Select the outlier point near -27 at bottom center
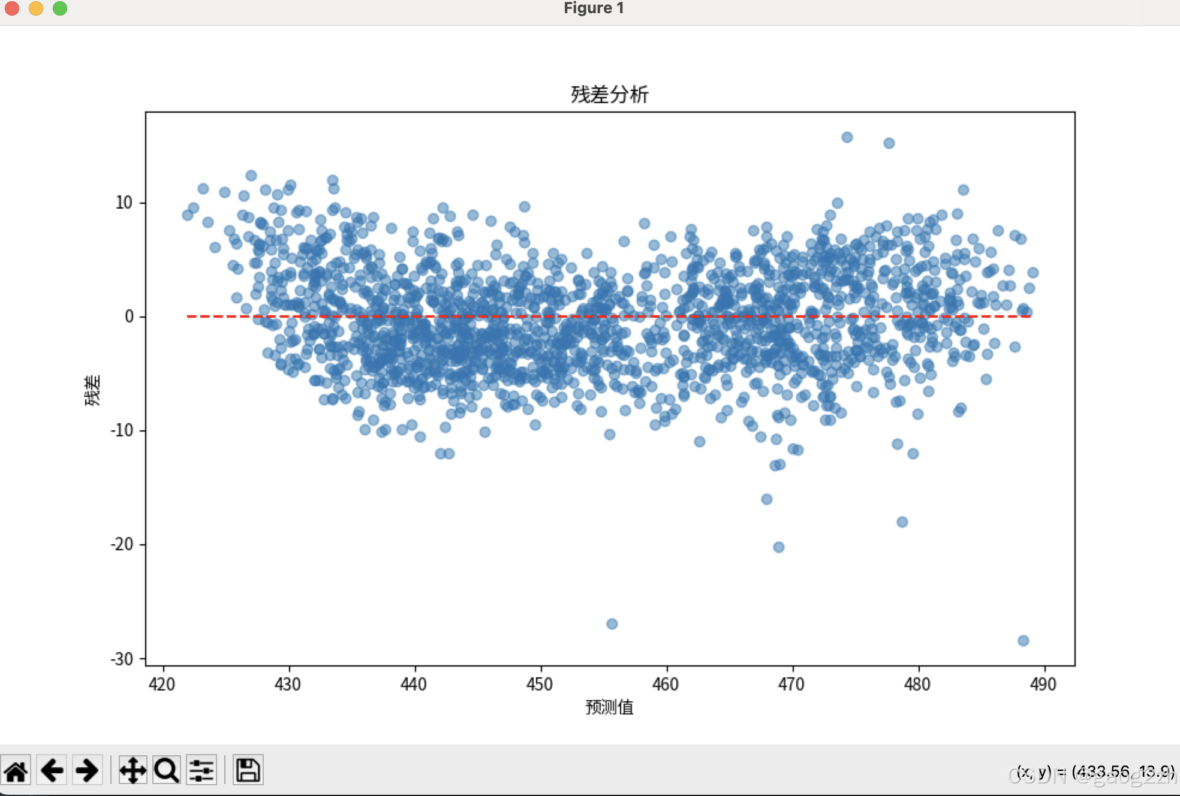The width and height of the screenshot is (1180, 796). tap(612, 624)
